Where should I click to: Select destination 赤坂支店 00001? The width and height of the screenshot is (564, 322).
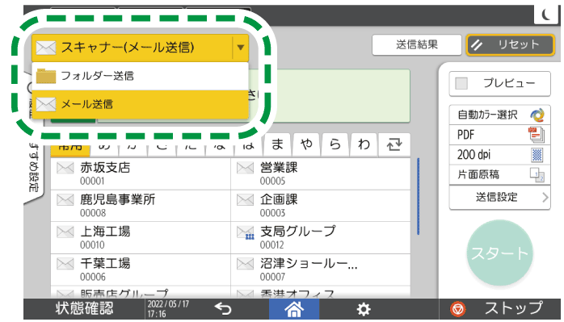pyautogui.click(x=141, y=174)
